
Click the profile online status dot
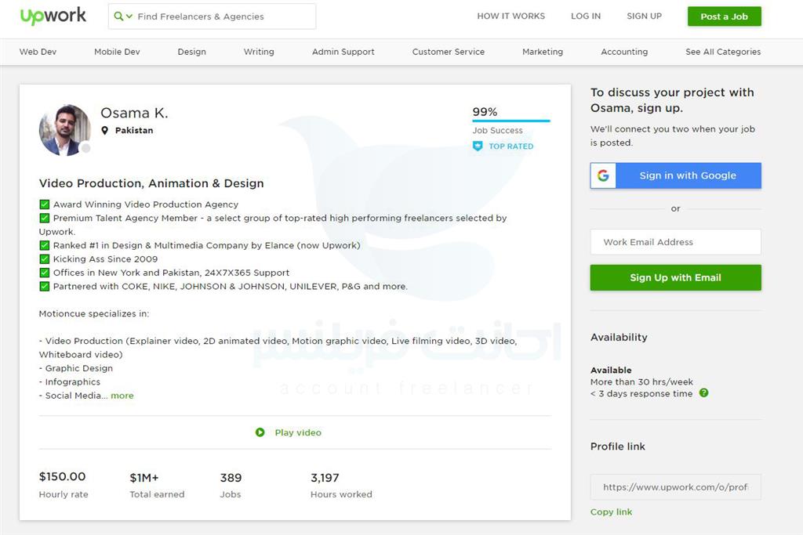click(86, 148)
